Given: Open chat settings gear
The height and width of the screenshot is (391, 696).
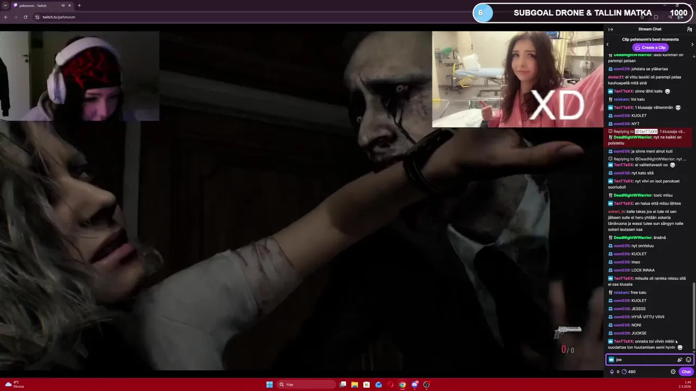Looking at the screenshot, I should 673,372.
